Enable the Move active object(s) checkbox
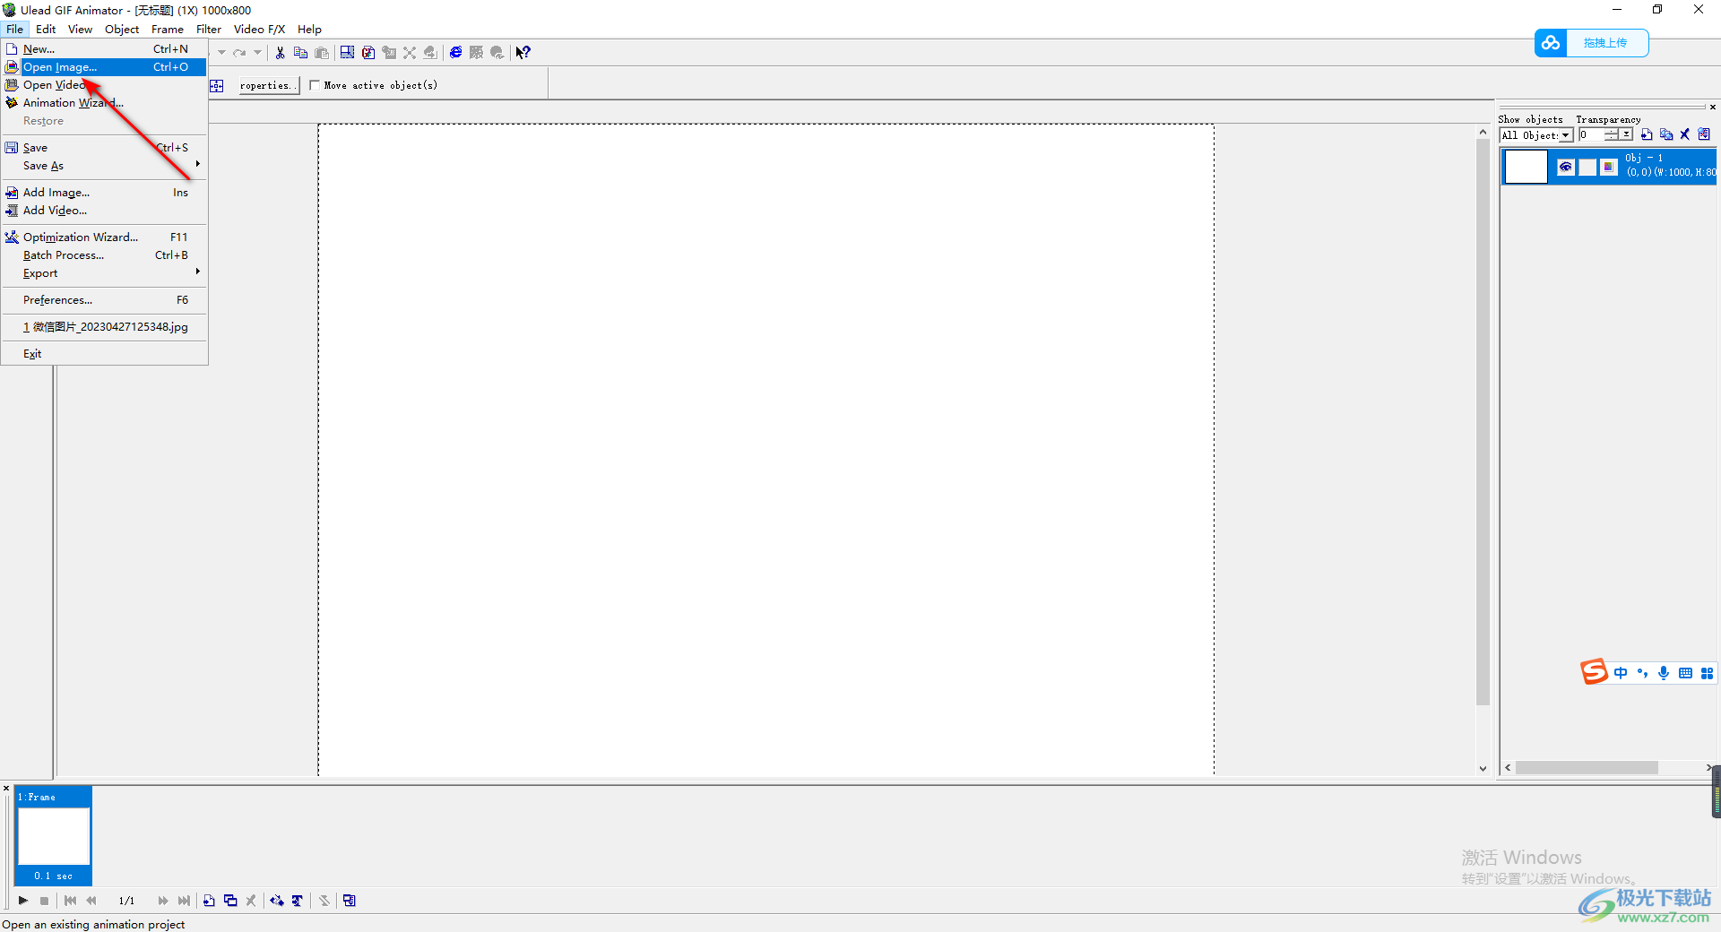The image size is (1721, 932). 315,86
